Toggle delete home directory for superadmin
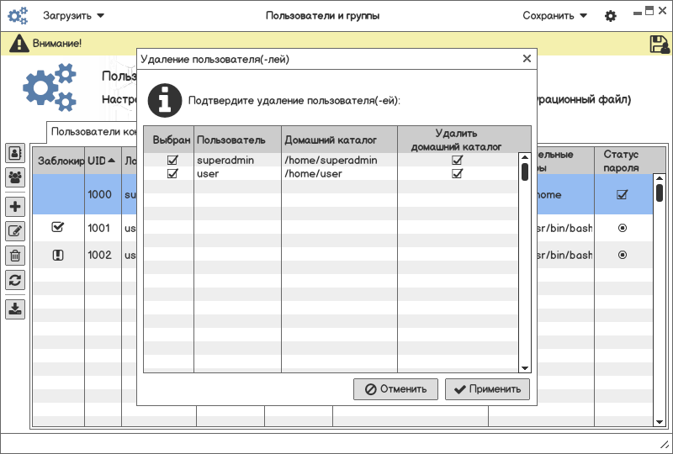This screenshot has width=673, height=454. (x=457, y=160)
